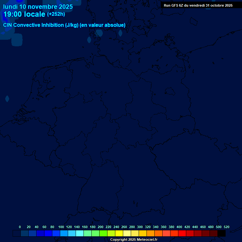The image size is (242, 242).
Task: Select the coral legend swatch near 360–380
Action: pos(166,233)
